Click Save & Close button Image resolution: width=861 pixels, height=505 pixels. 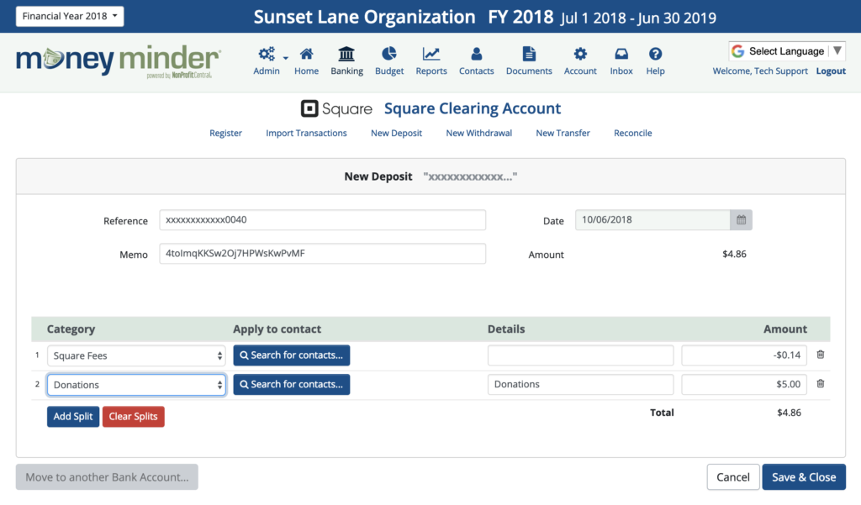point(804,477)
